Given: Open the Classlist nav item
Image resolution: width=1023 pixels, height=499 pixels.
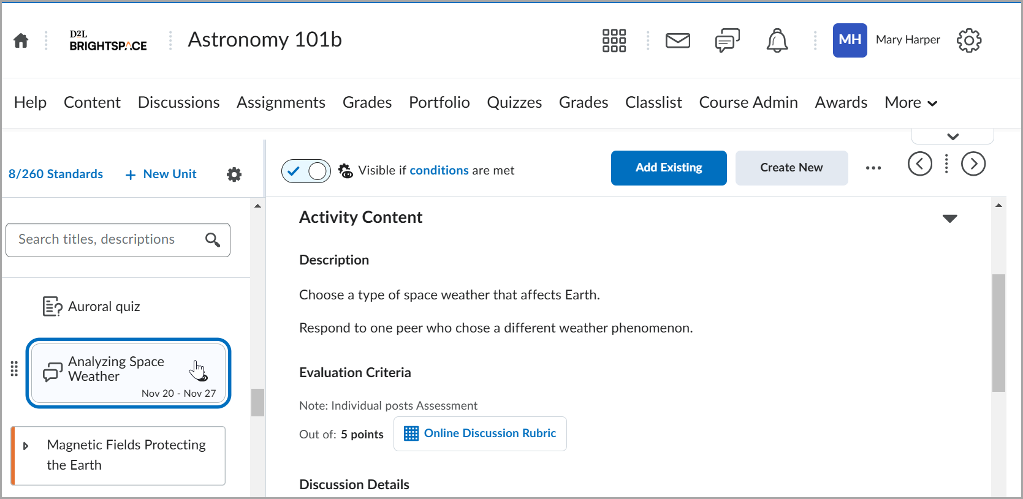Looking at the screenshot, I should 653,103.
